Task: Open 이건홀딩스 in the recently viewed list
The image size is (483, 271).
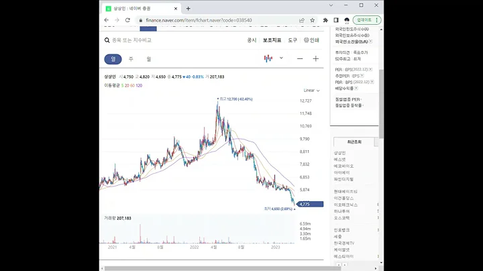Action: coord(343,199)
